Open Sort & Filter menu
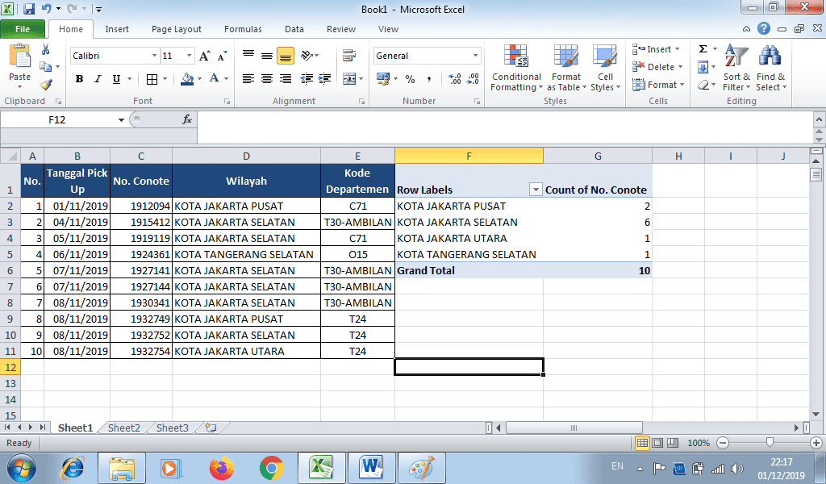 [x=736, y=68]
